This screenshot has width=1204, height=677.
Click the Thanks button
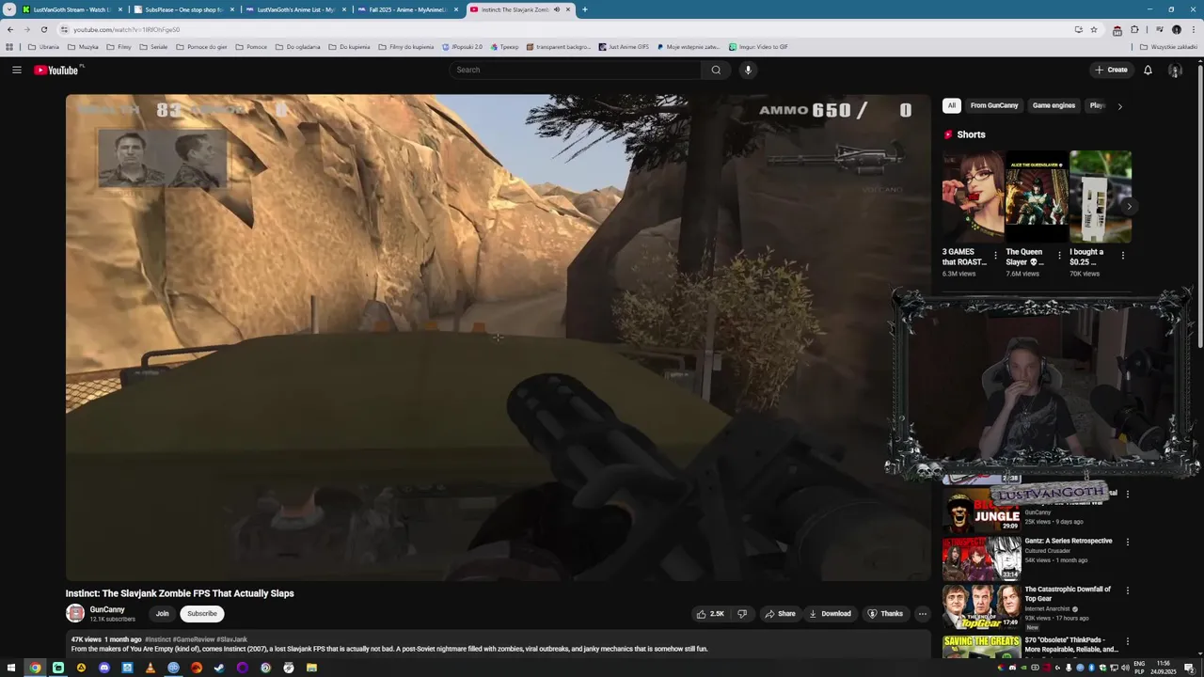885,614
